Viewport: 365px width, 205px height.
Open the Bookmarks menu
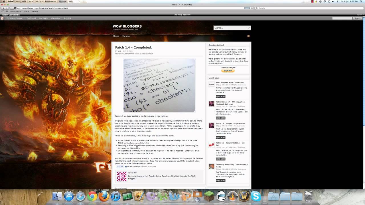[50, 1]
